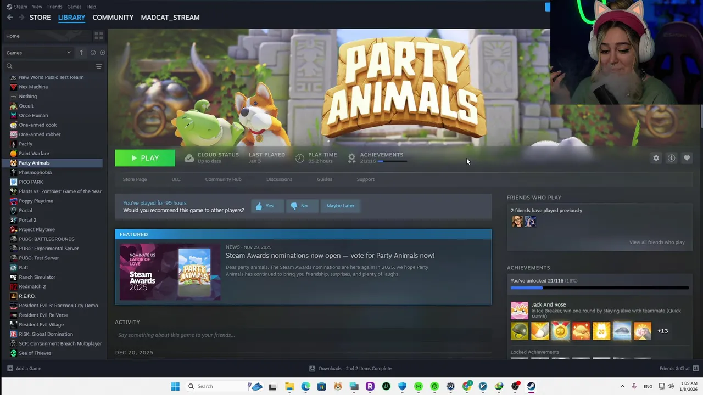Open the Store Page link
The image size is (703, 395).
tap(135, 179)
